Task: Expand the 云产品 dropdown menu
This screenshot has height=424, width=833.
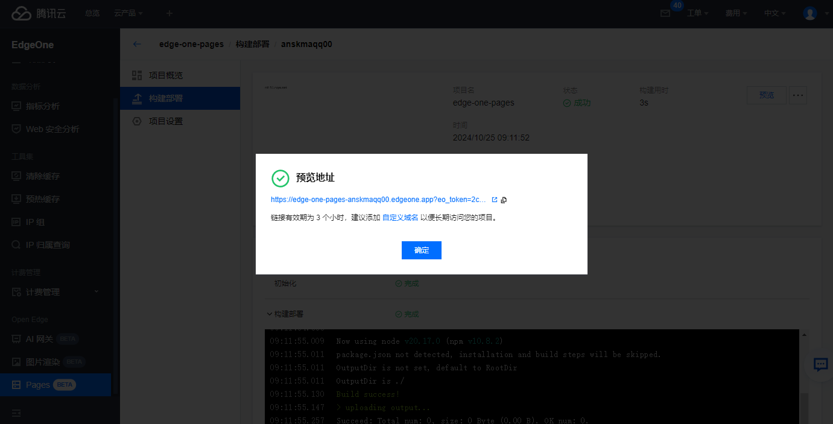Action: pos(128,13)
